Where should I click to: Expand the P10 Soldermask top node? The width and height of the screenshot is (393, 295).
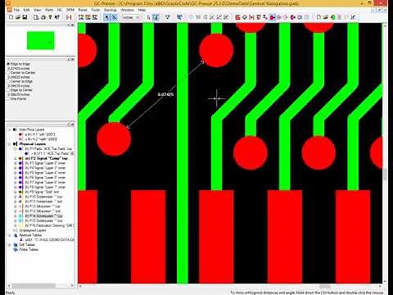click(x=16, y=197)
